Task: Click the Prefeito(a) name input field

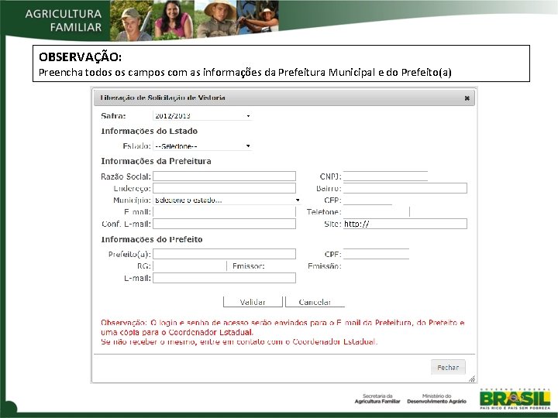Action: click(x=224, y=254)
